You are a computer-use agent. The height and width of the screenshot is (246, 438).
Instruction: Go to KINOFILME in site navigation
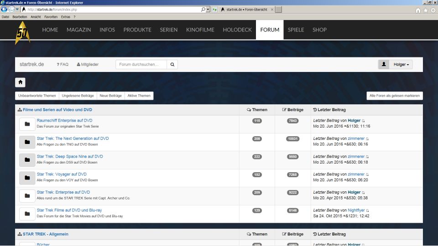(x=200, y=30)
